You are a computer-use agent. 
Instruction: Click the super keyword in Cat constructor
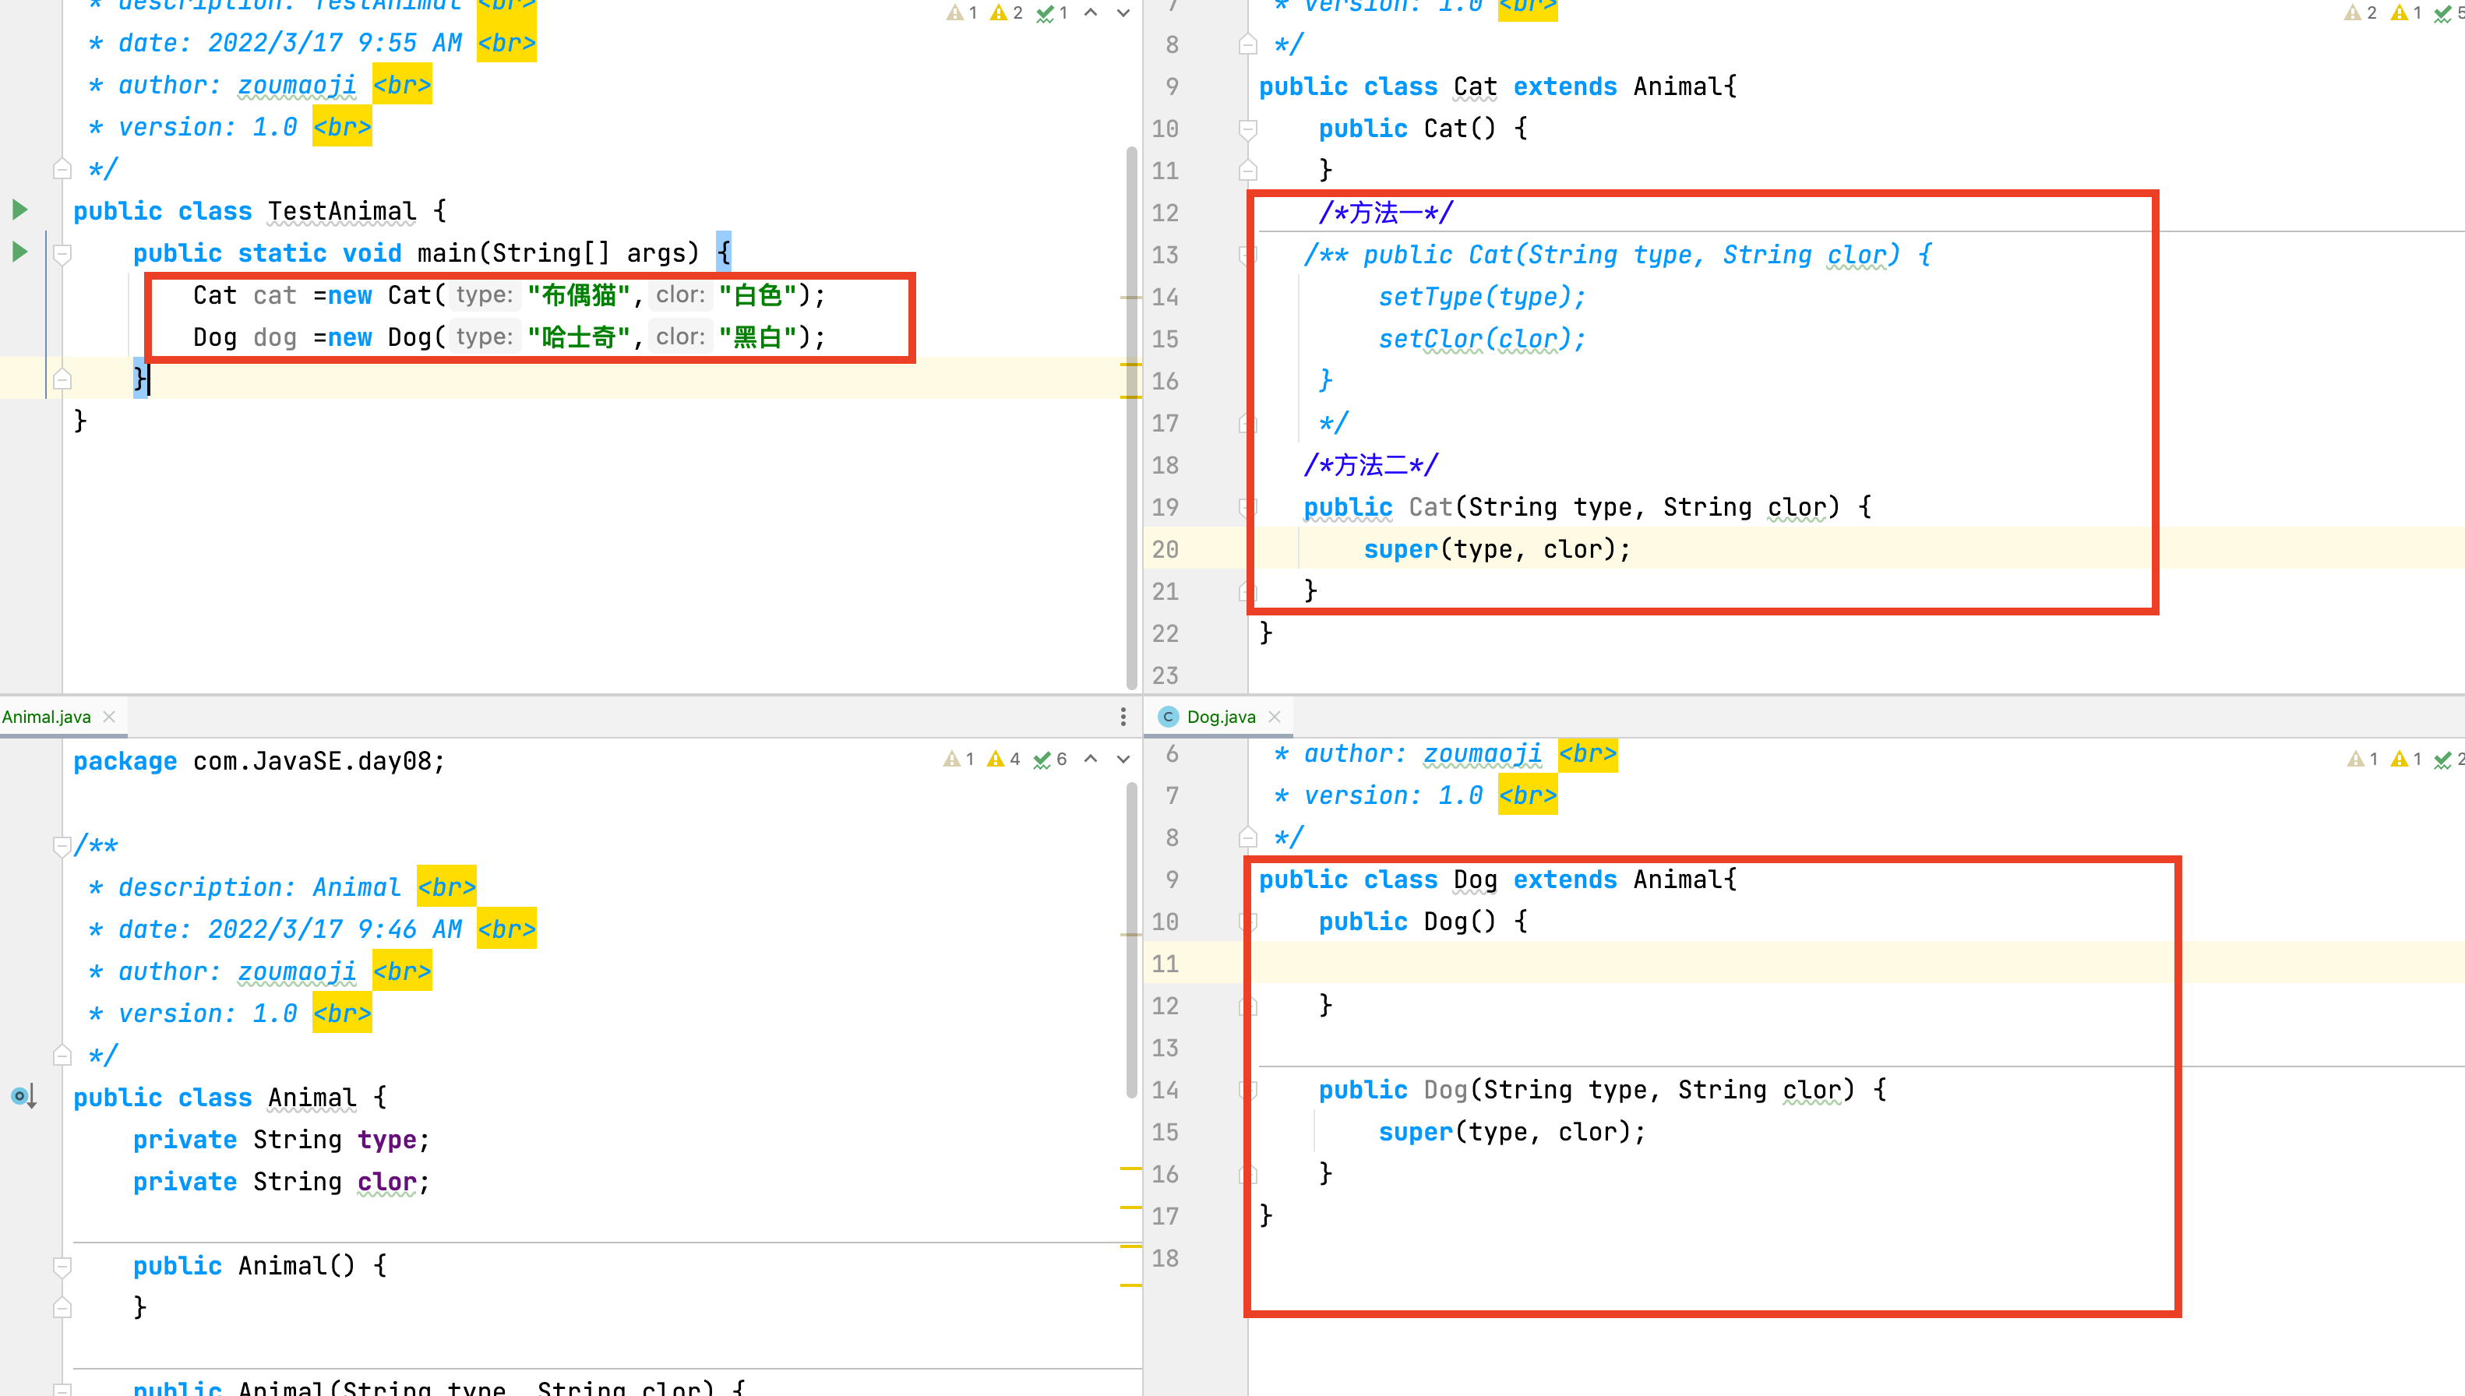[1400, 549]
